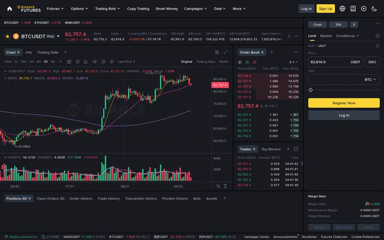
Task: Pop out the Trades panel
Action: coord(296,149)
